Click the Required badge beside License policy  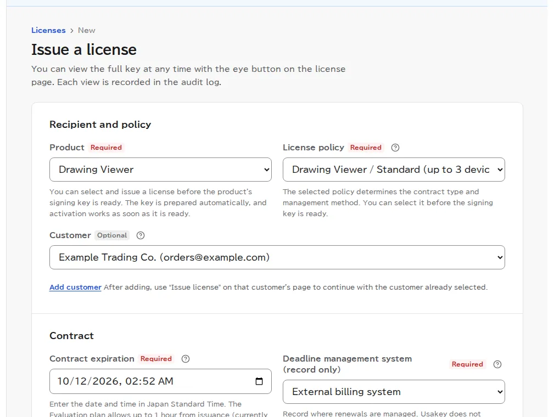point(366,148)
